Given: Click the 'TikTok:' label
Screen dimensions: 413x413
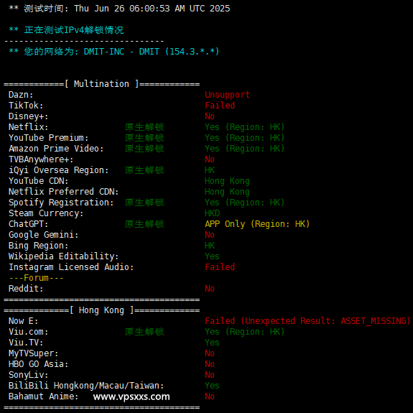Looking at the screenshot, I should [x=26, y=106].
